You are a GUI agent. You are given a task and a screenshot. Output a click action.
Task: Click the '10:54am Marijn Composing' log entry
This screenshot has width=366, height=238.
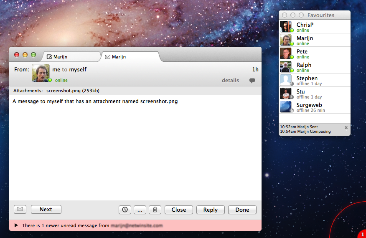click(305, 132)
